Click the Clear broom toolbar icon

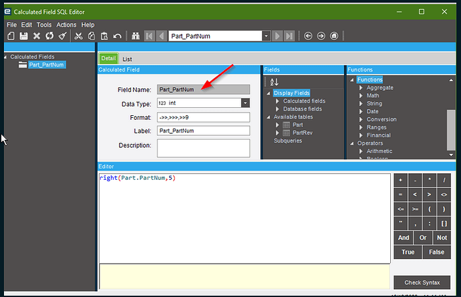[x=62, y=36]
